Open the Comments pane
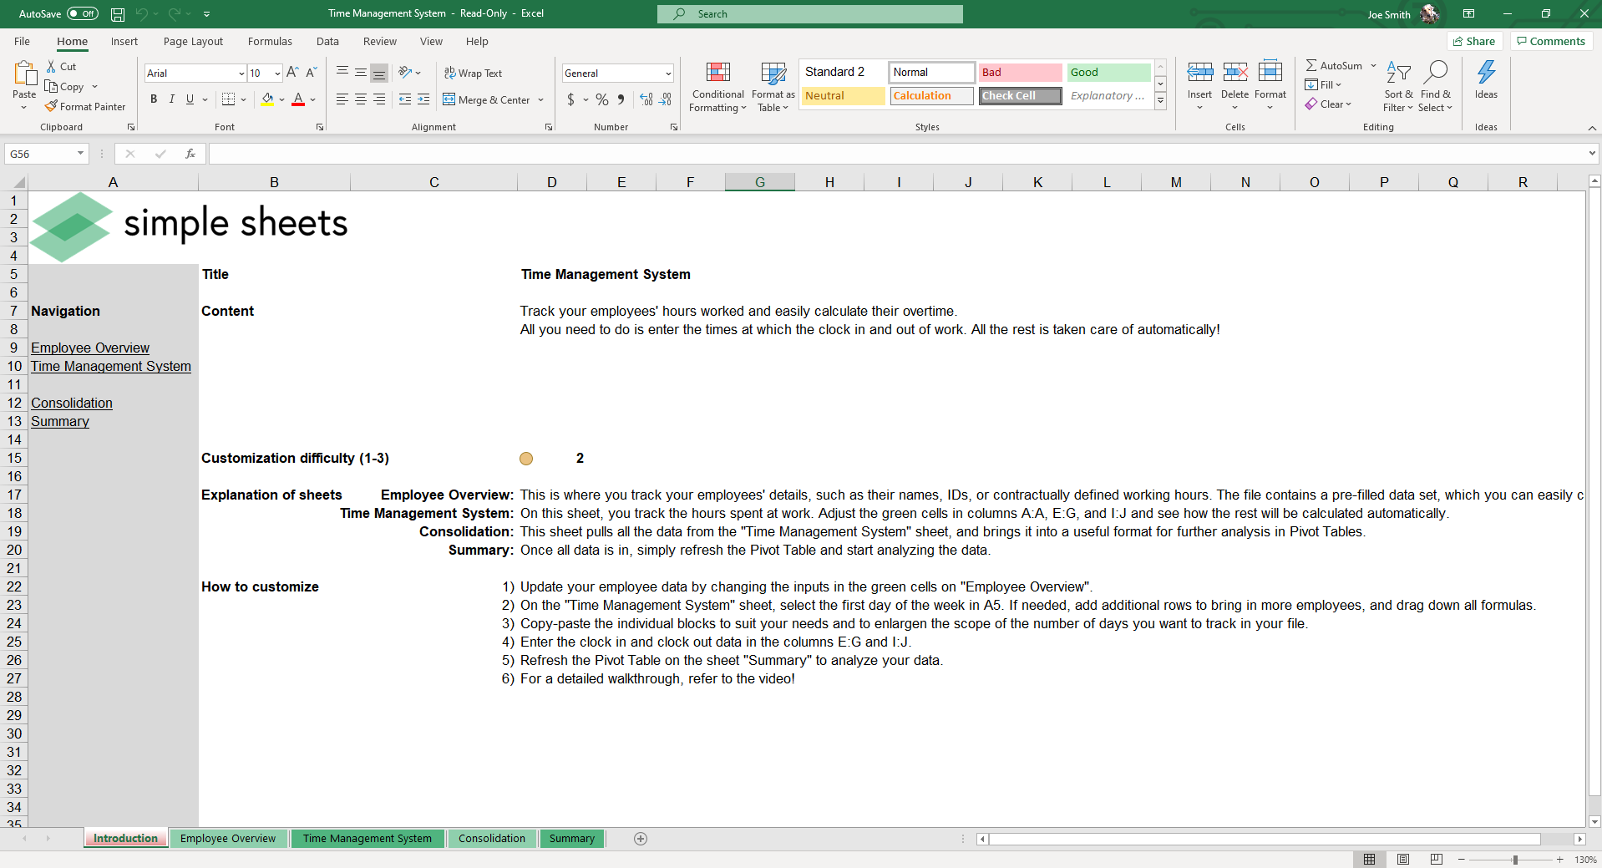The image size is (1602, 868). pyautogui.click(x=1551, y=42)
